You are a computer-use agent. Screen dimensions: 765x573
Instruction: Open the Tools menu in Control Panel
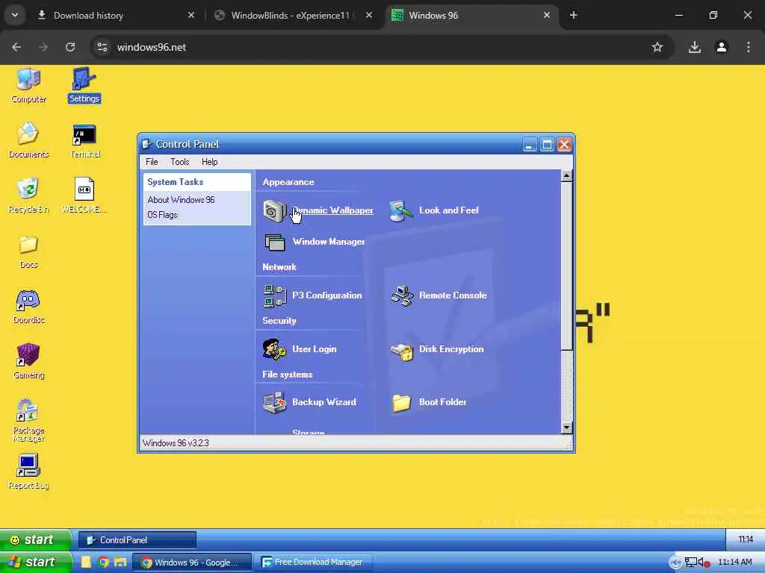179,162
